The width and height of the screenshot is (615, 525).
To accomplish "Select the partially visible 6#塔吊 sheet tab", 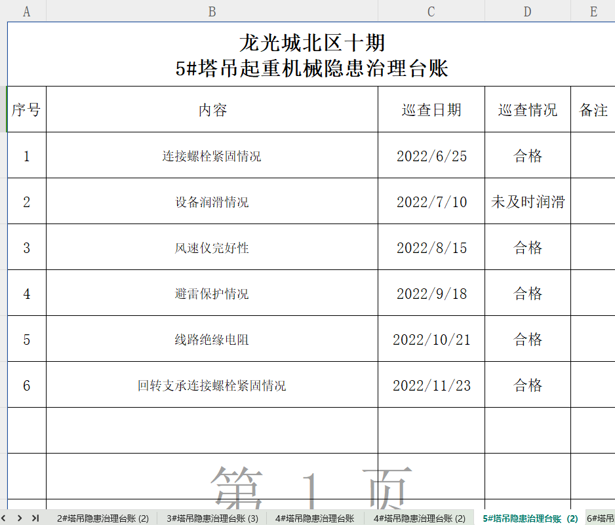I will pos(600,518).
